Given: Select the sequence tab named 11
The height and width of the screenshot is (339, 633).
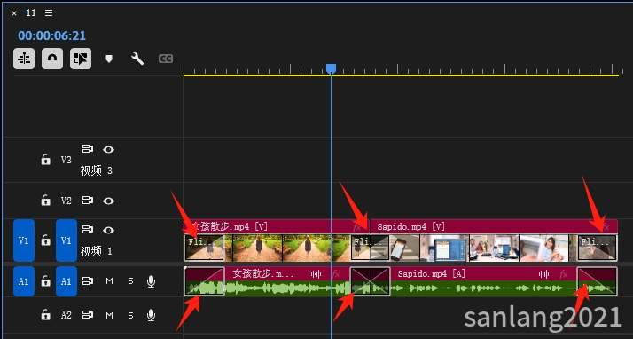Looking at the screenshot, I should tap(31, 13).
